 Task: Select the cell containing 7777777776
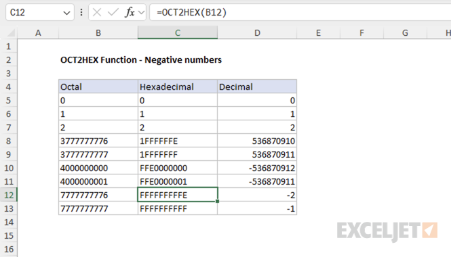tap(98, 195)
